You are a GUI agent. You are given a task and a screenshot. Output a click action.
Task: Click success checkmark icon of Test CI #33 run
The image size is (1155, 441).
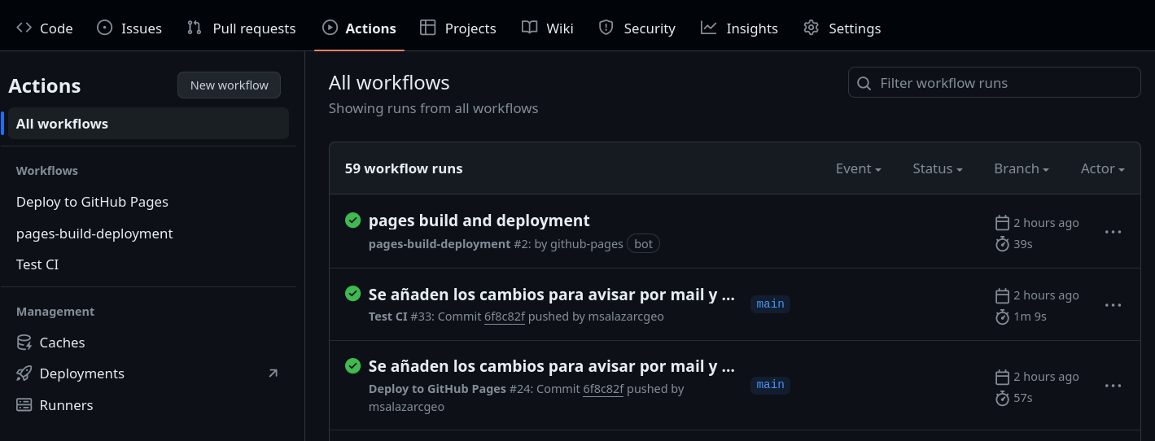pyautogui.click(x=352, y=294)
